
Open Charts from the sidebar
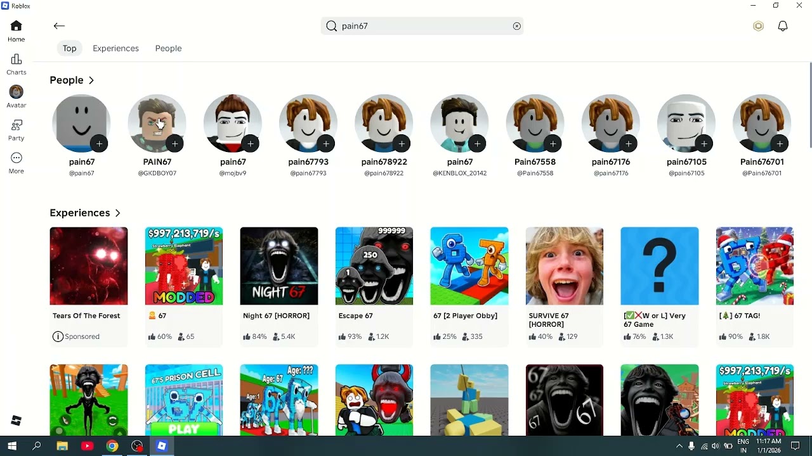[16, 64]
